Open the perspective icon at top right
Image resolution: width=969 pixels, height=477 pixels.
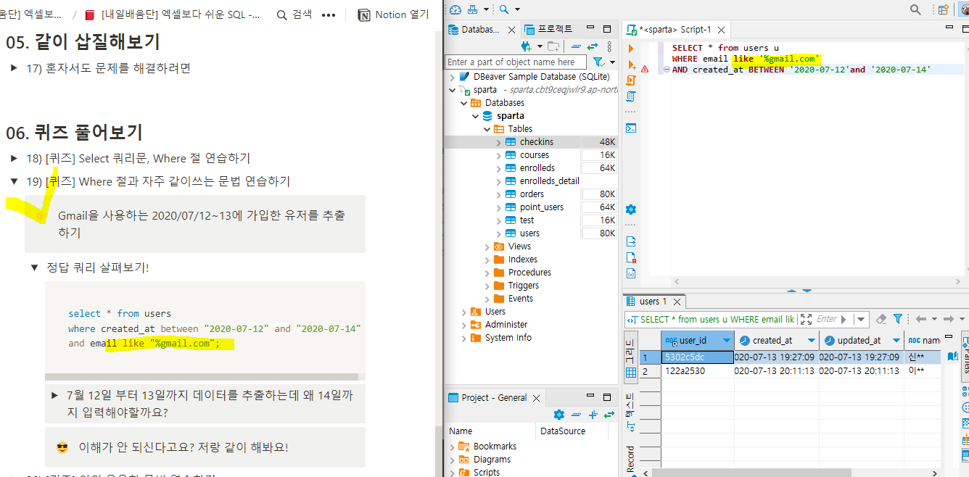(943, 9)
